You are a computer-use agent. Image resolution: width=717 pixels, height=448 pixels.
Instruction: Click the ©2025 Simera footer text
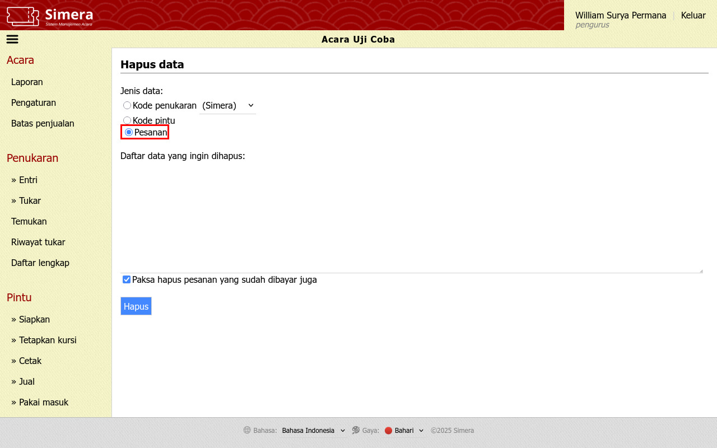[x=452, y=430]
